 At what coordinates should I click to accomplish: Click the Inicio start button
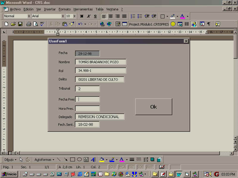9,174
